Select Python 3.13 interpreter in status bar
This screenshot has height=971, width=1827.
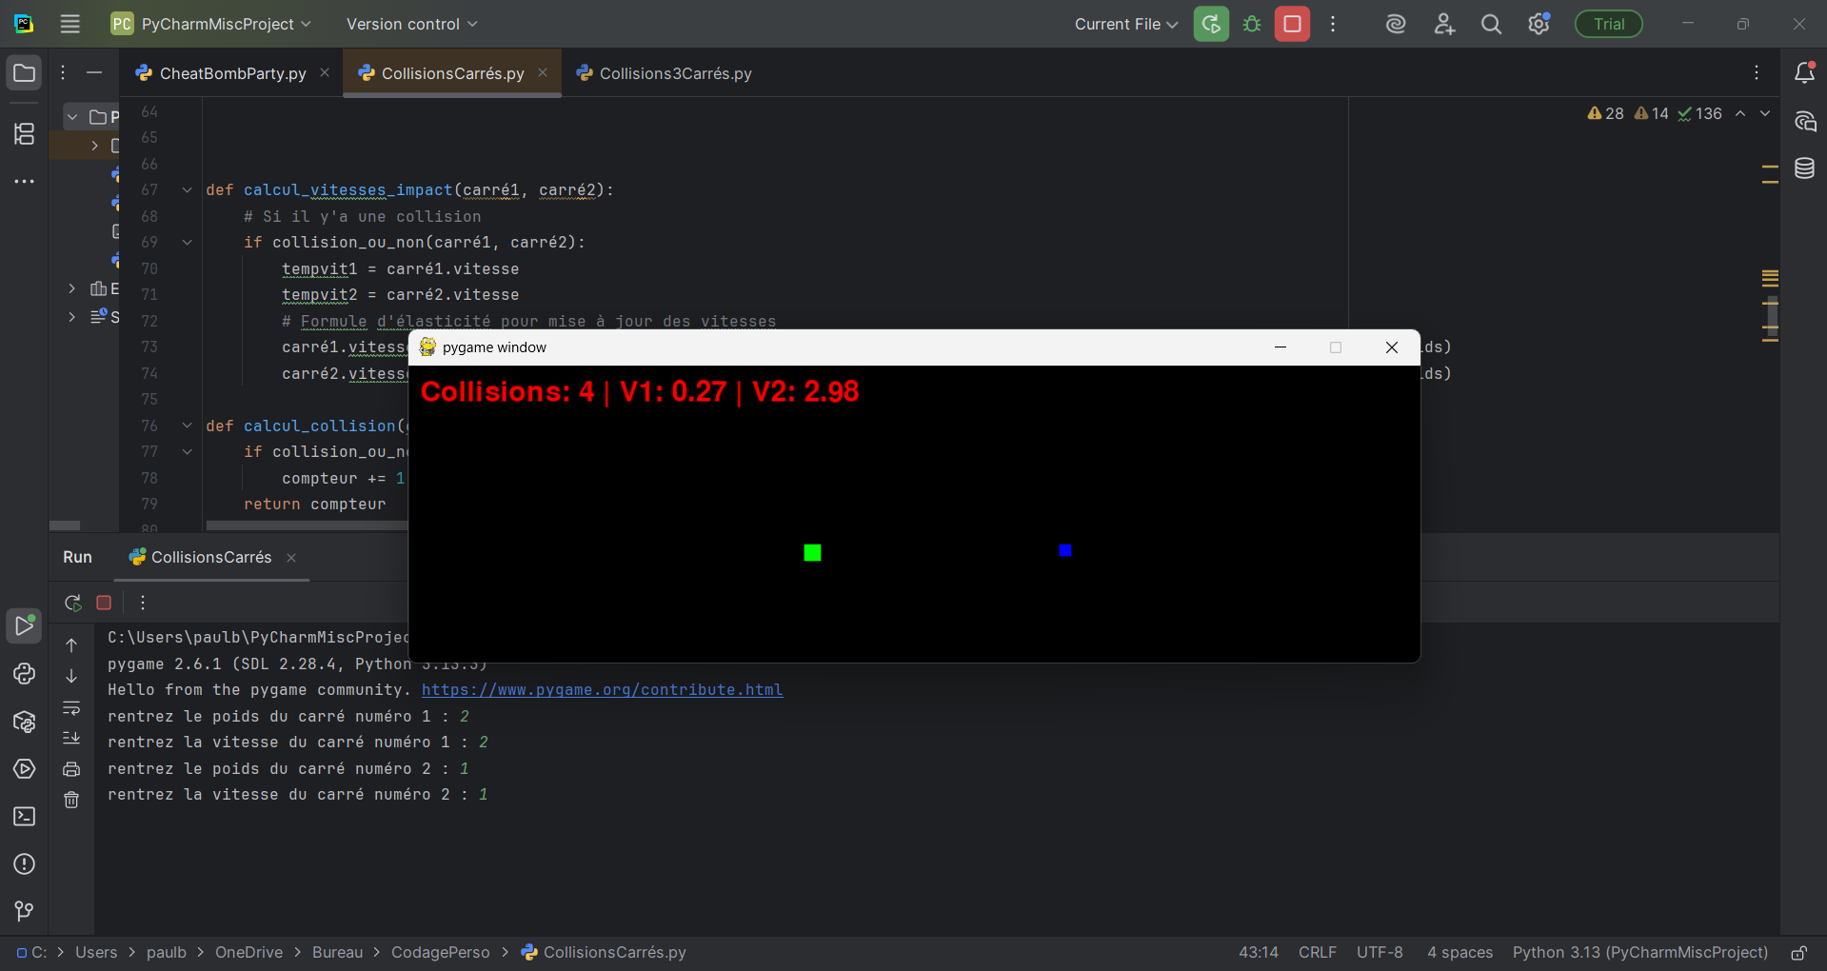(x=1639, y=952)
